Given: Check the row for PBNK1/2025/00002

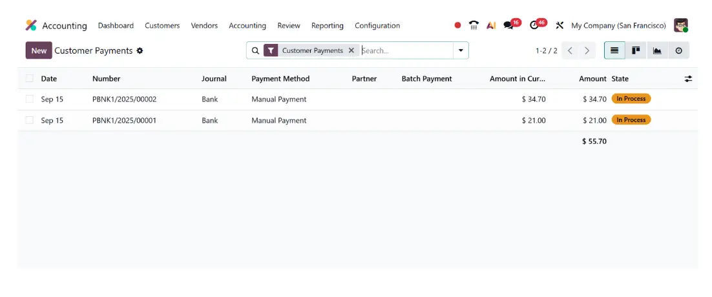Looking at the screenshot, I should coord(30,99).
